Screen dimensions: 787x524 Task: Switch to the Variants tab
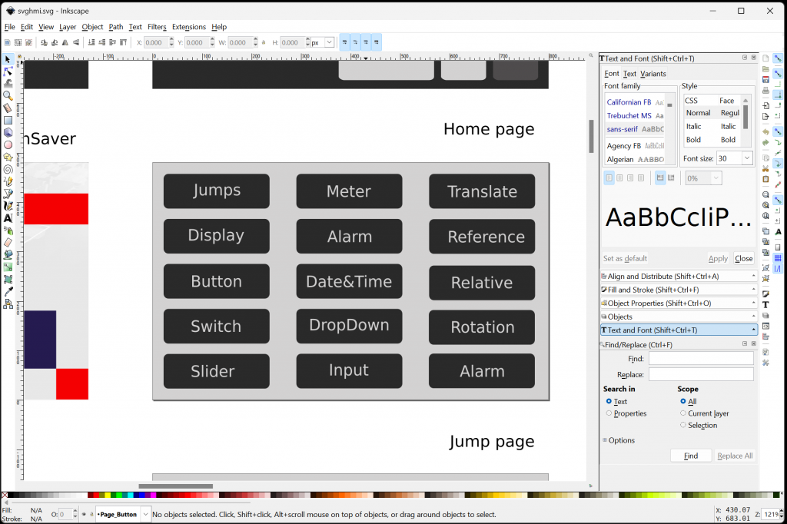click(x=653, y=74)
